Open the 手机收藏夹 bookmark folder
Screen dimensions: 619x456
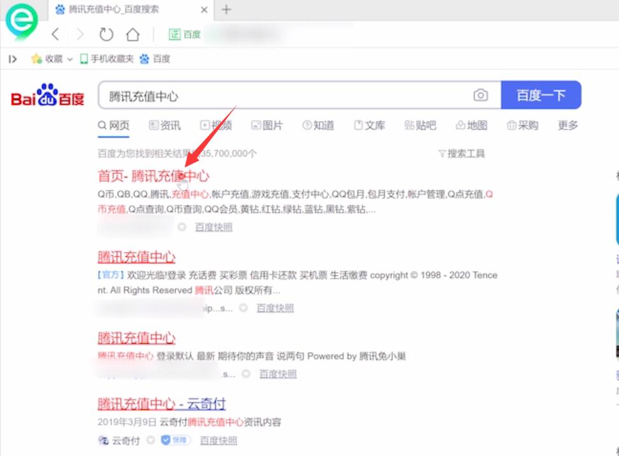pyautogui.click(x=106, y=59)
